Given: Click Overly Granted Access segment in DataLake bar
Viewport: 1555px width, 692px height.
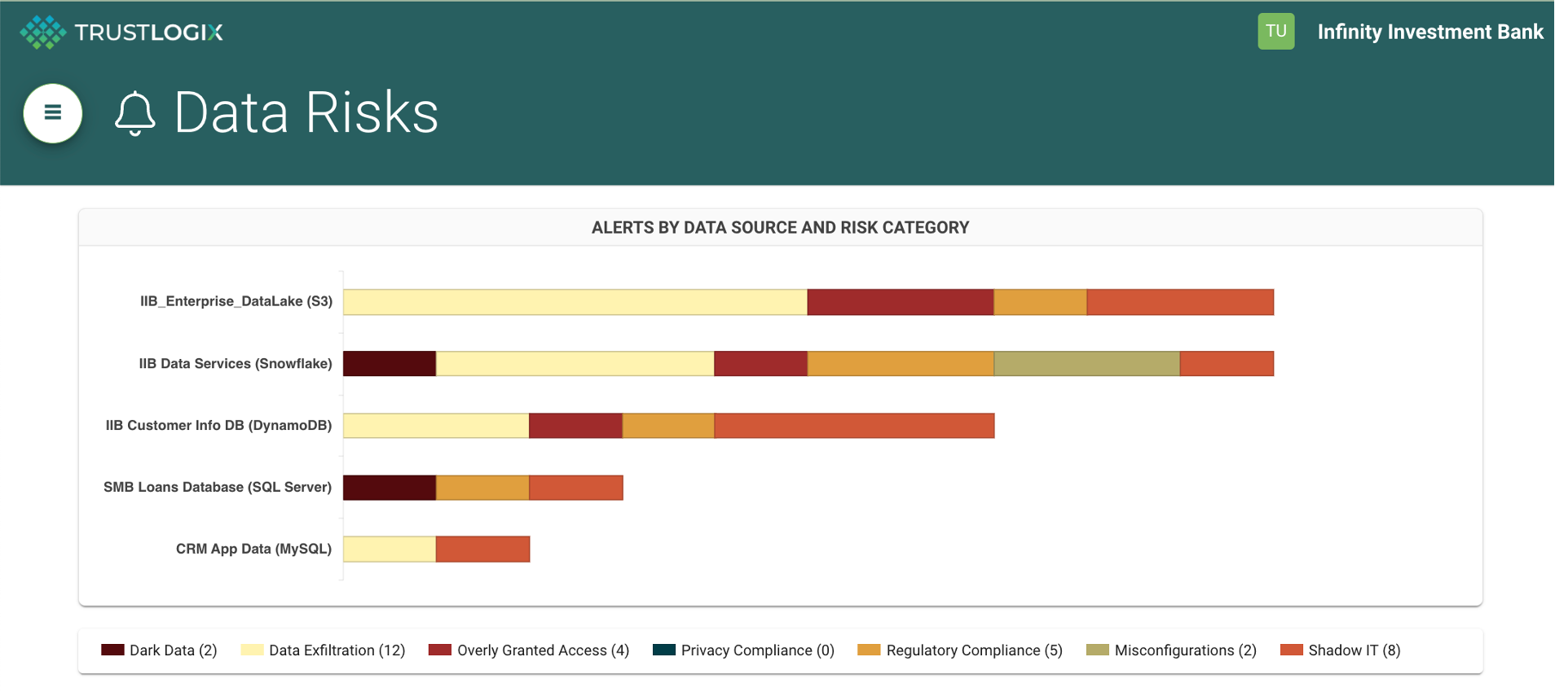Looking at the screenshot, I should (900, 302).
